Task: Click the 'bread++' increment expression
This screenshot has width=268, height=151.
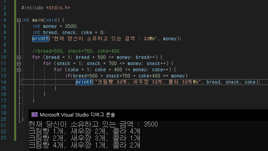Action: click(x=145, y=57)
